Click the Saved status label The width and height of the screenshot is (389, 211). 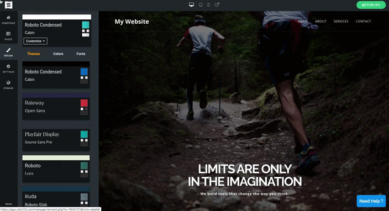coord(8,204)
